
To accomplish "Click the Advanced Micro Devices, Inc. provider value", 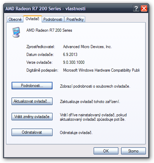I will tap(88, 47).
